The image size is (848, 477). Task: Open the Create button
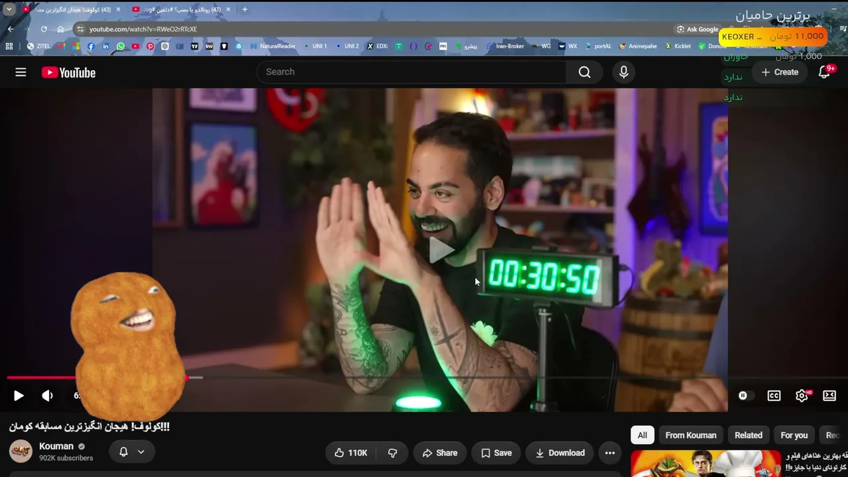(x=780, y=72)
